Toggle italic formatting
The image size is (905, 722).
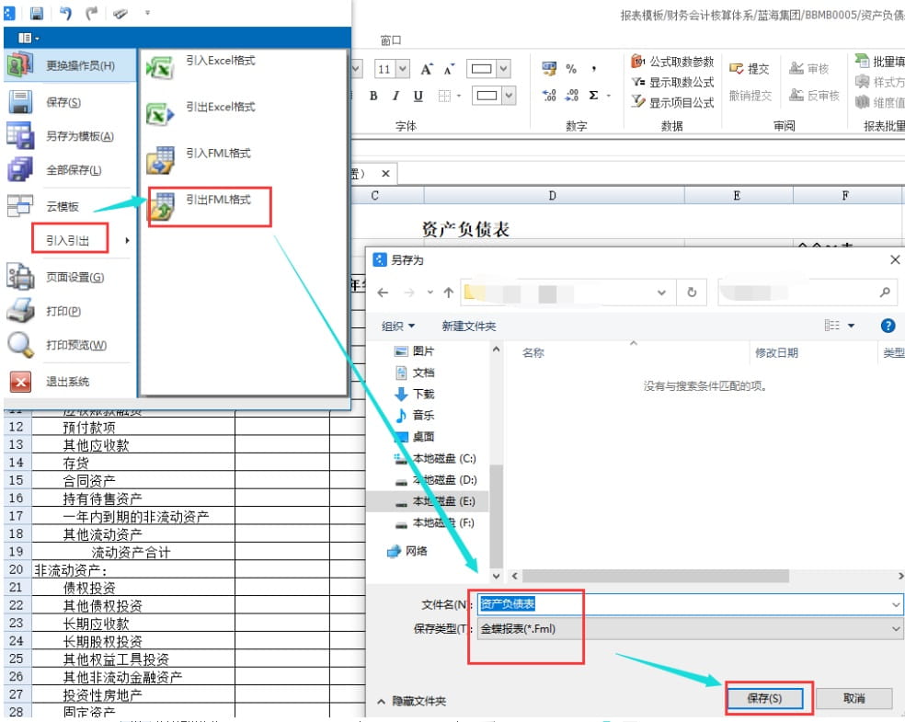tap(395, 96)
